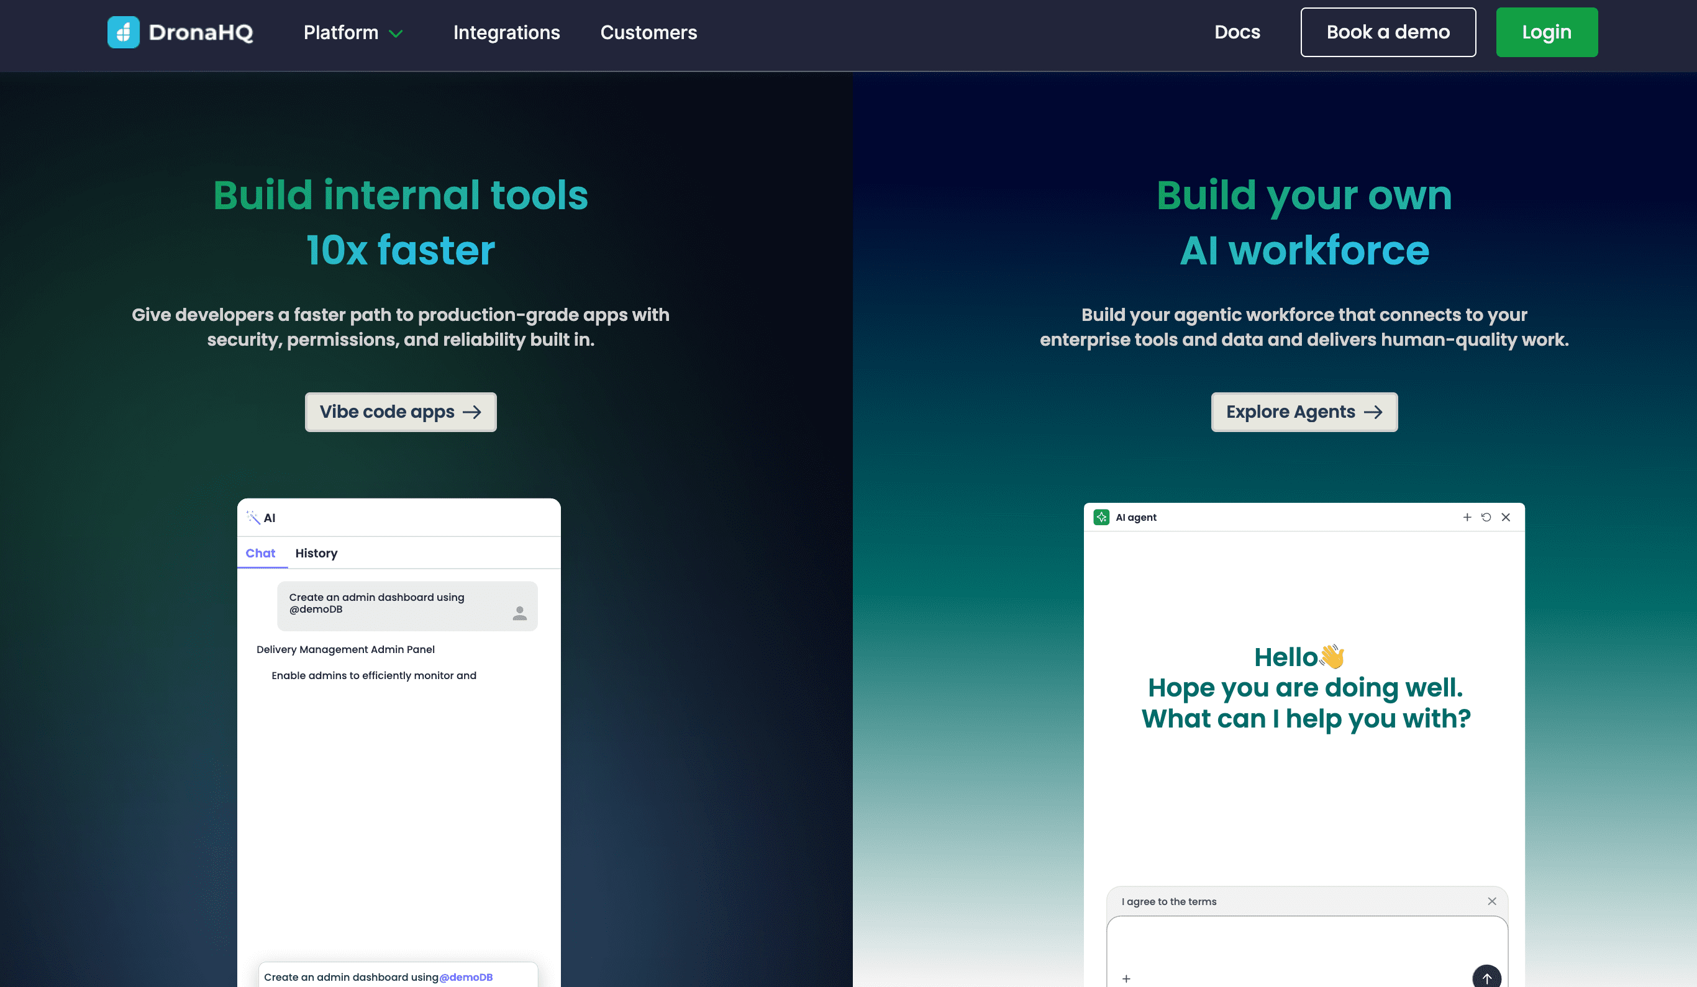Click the DronaHQ logo icon
The width and height of the screenshot is (1697, 987).
(x=123, y=32)
